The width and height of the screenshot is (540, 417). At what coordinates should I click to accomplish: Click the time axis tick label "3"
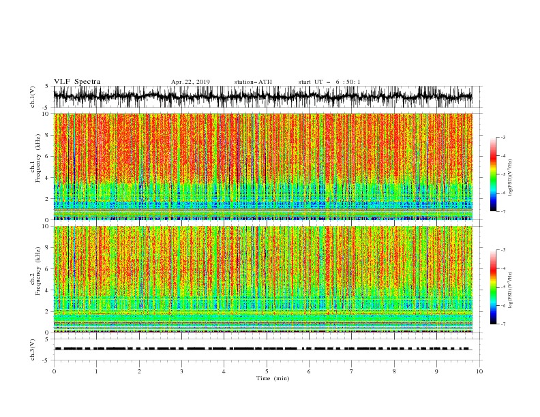tap(181, 371)
